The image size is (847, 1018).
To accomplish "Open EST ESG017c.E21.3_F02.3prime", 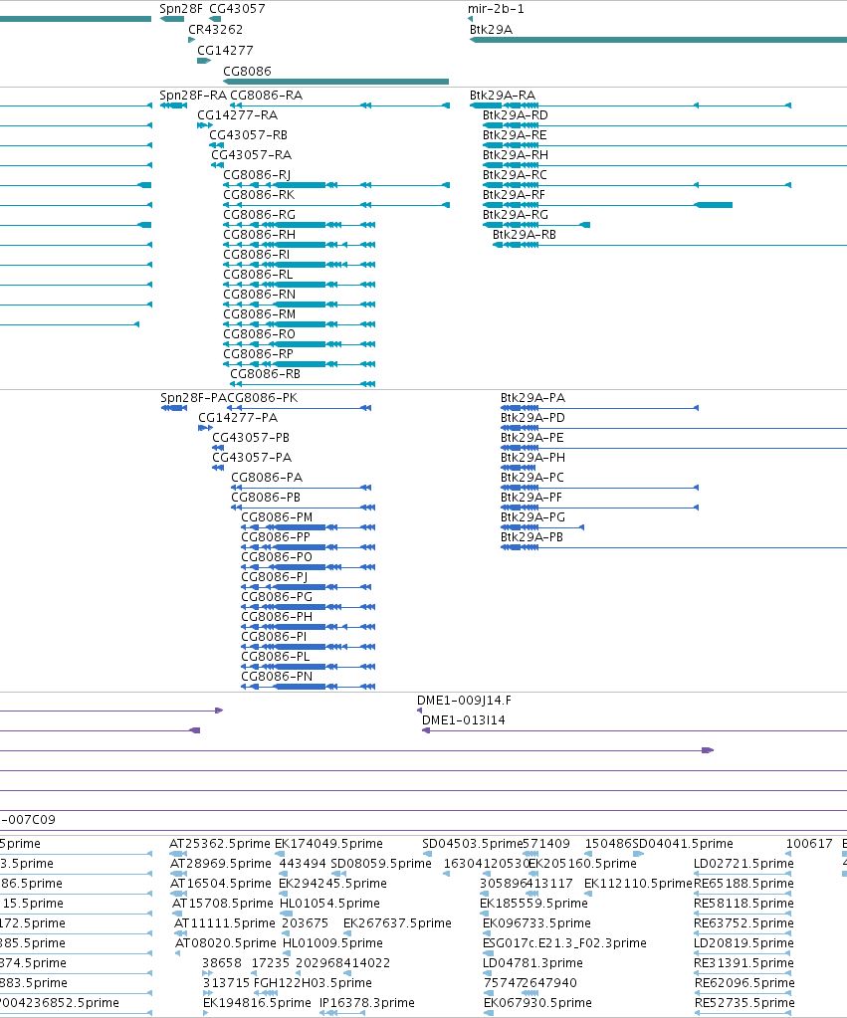I will tap(564, 943).
